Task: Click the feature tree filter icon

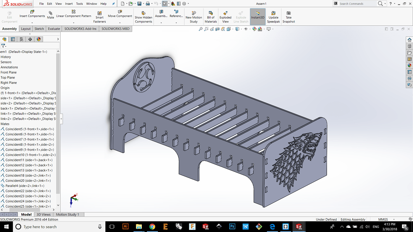Action: (3, 46)
